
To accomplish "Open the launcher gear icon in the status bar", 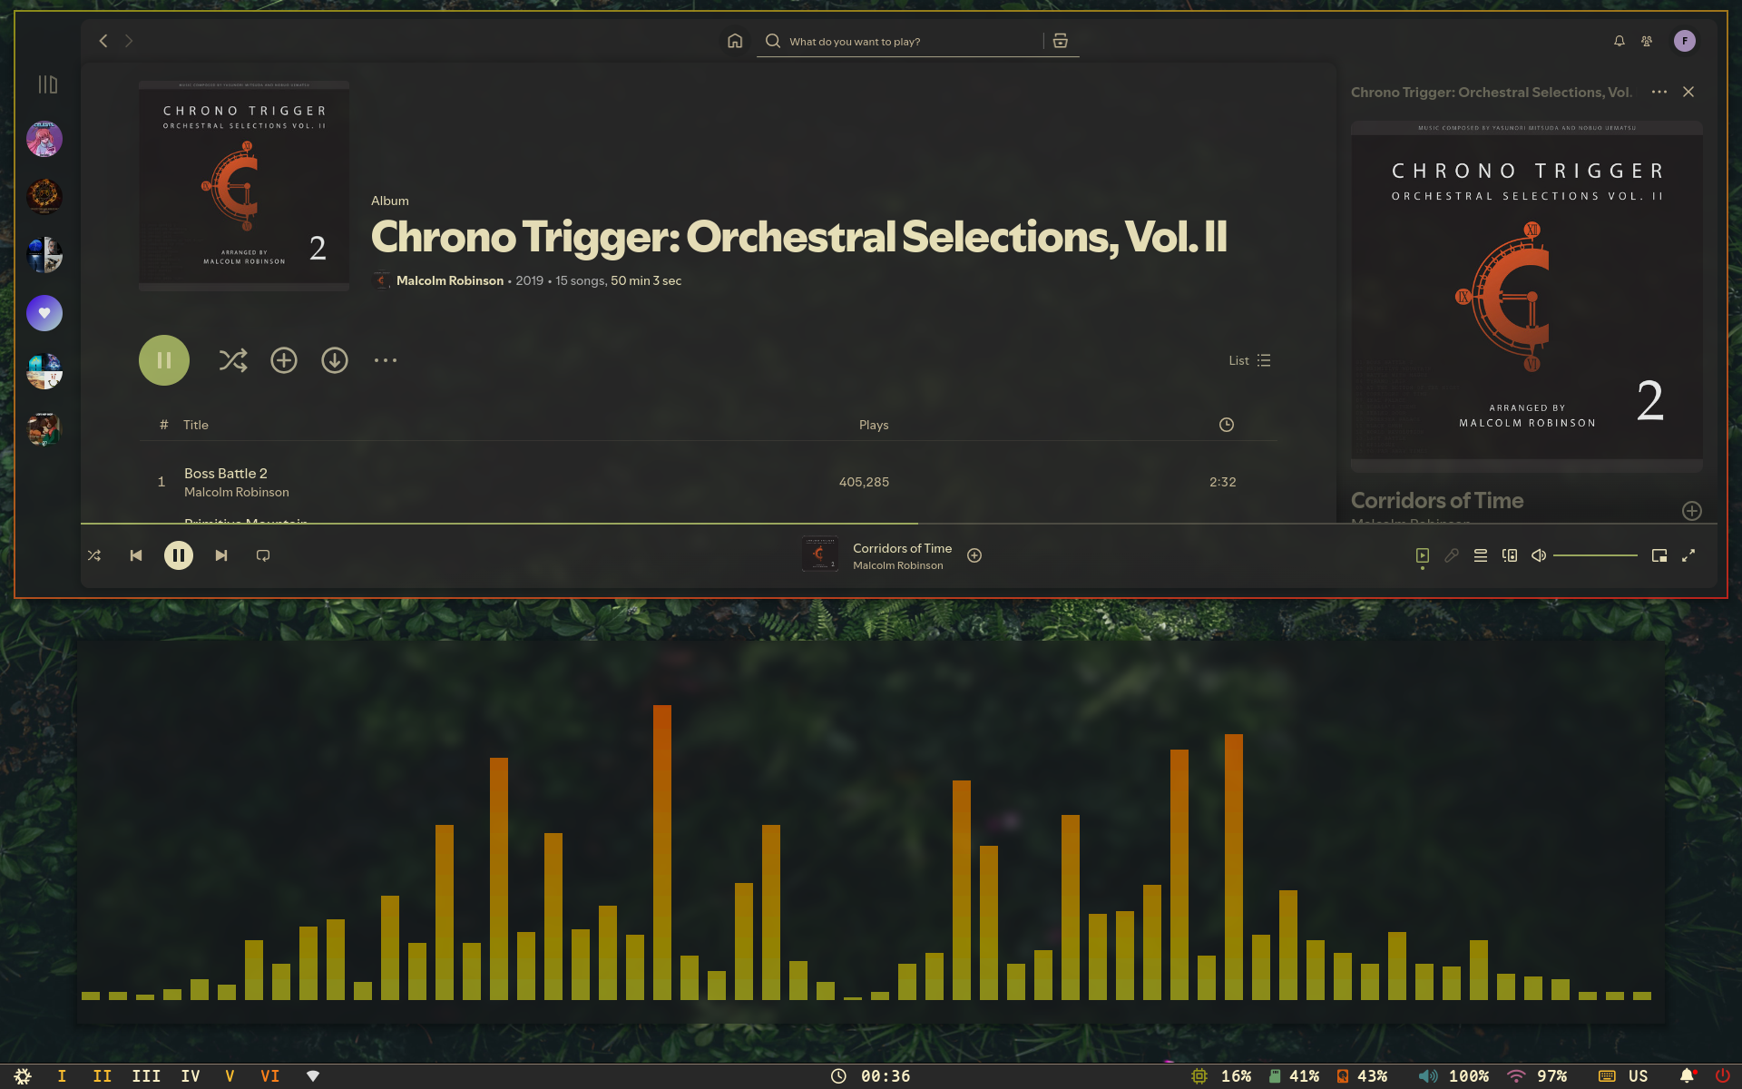I will (x=23, y=1076).
